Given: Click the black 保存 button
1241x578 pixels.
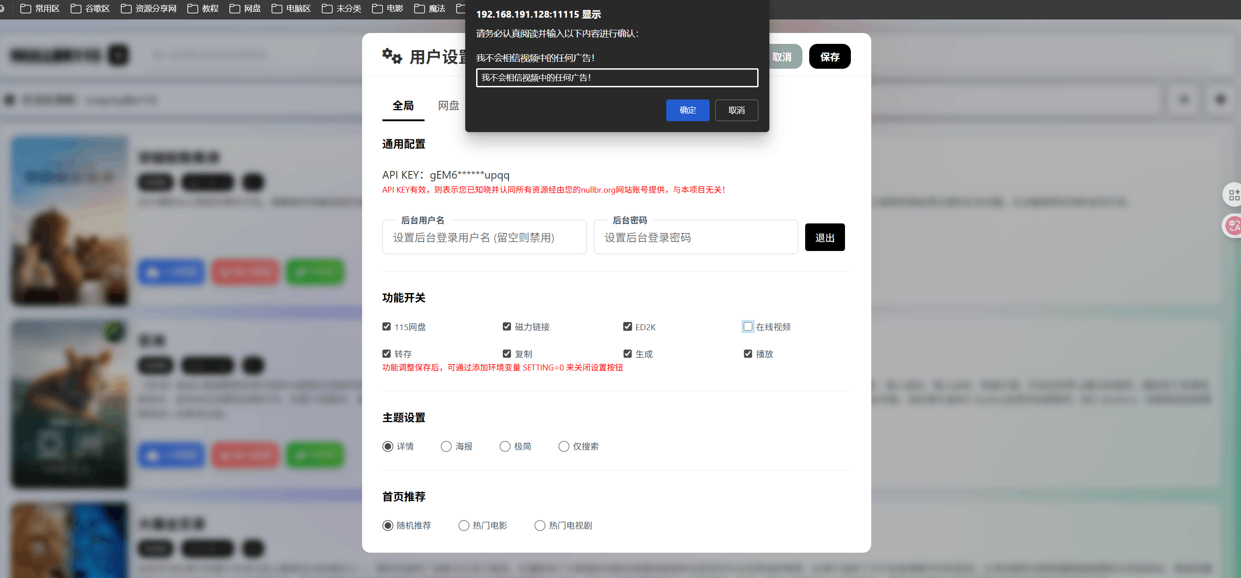Looking at the screenshot, I should tap(829, 57).
